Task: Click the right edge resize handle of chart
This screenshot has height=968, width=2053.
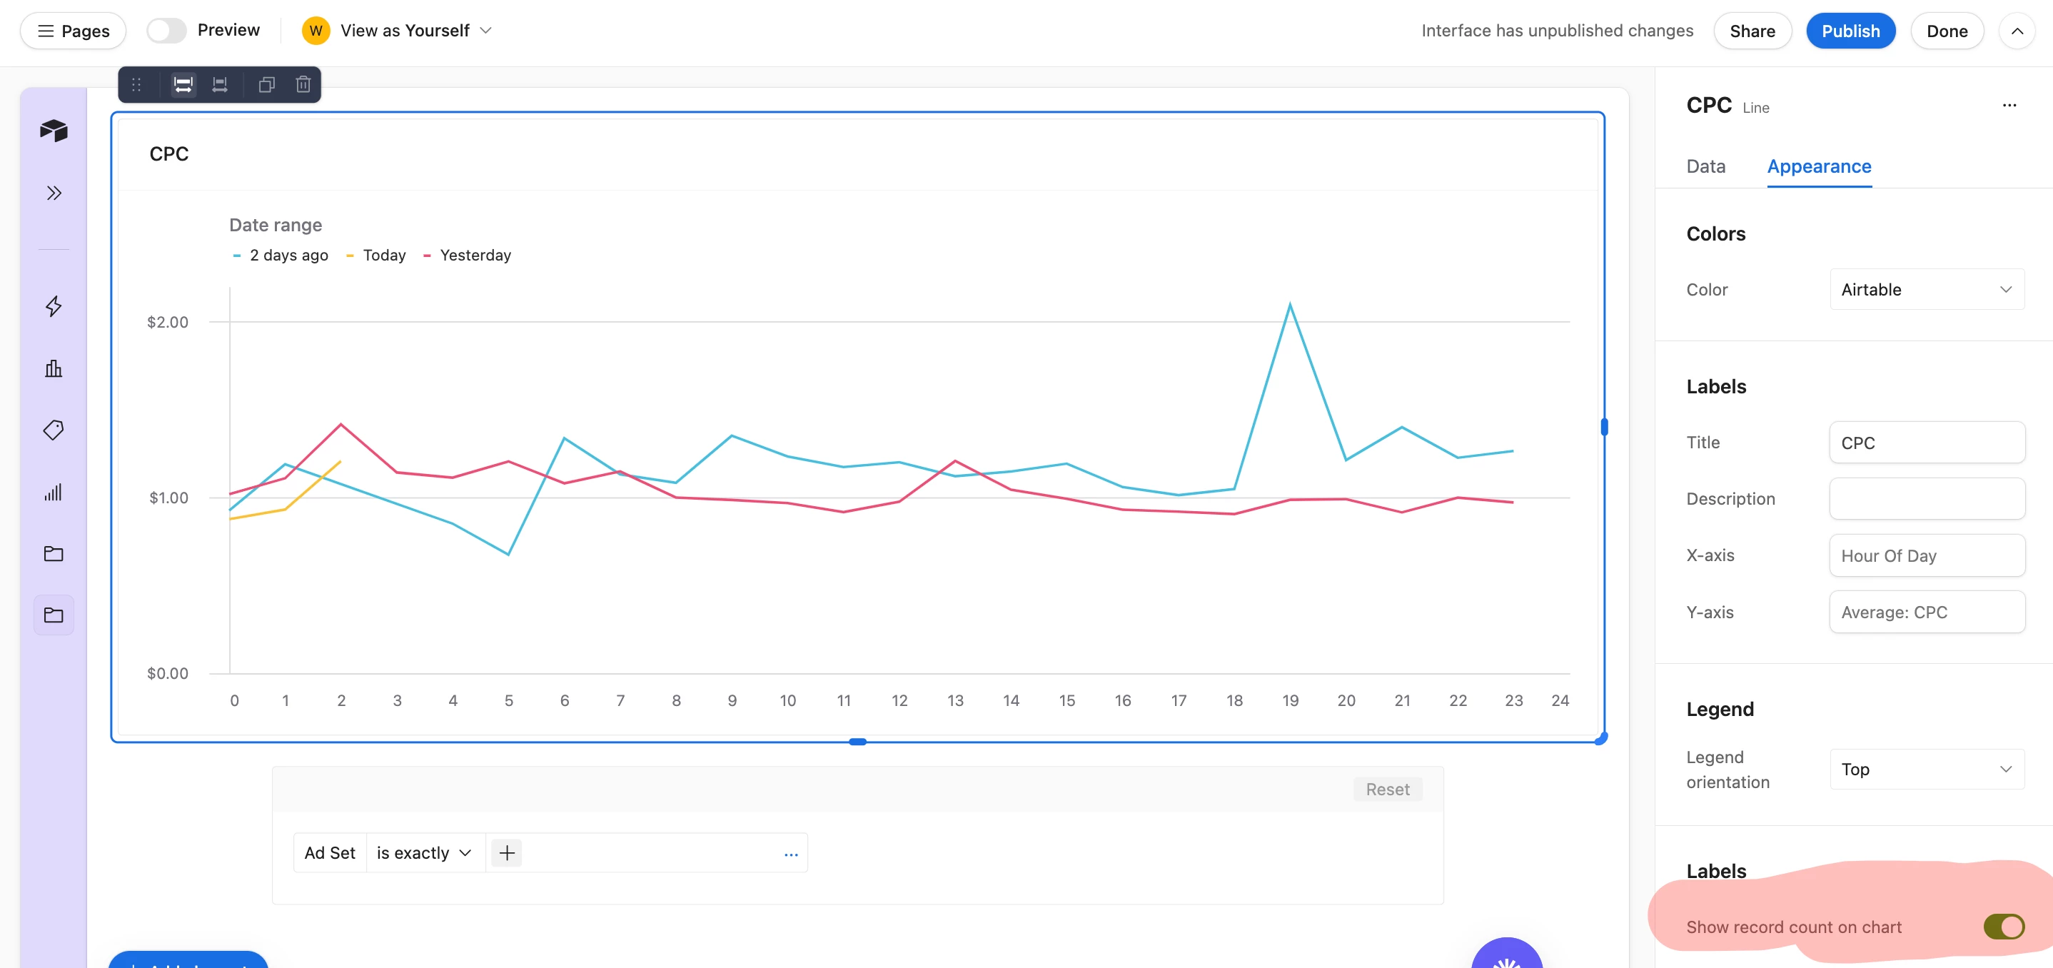Action: (x=1604, y=427)
